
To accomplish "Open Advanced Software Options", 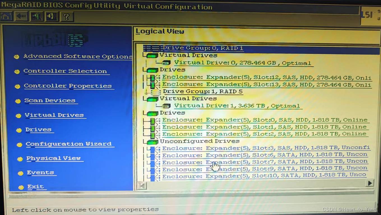I will coord(78,56).
